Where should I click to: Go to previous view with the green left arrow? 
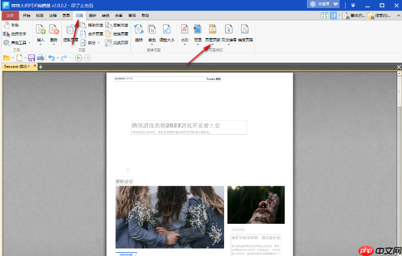[x=78, y=58]
